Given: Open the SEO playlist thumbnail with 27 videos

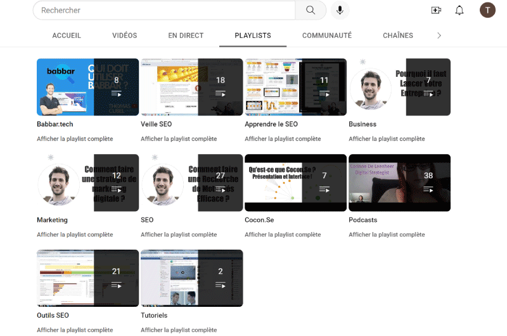Looking at the screenshot, I should point(192,183).
